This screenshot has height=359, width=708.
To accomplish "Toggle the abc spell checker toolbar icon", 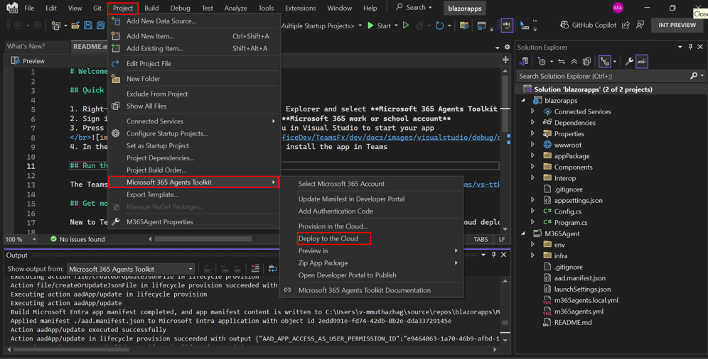I will click(507, 26).
